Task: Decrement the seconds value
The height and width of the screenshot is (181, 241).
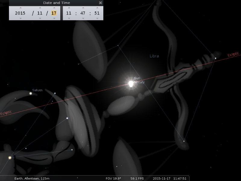Action: coord(97,18)
